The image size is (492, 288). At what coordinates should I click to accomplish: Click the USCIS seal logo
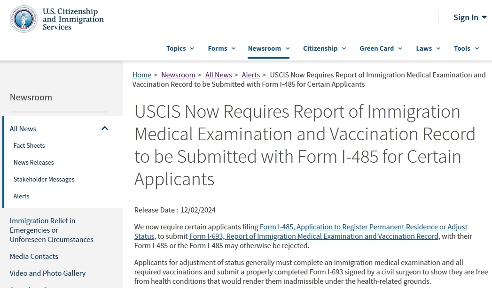click(23, 19)
